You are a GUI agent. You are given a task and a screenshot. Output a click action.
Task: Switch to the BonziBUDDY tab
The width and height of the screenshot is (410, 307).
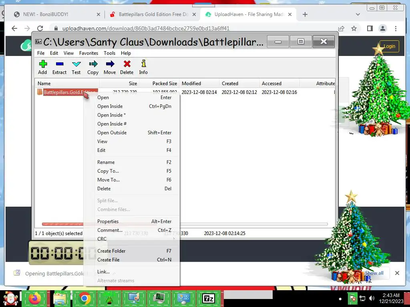(x=55, y=14)
